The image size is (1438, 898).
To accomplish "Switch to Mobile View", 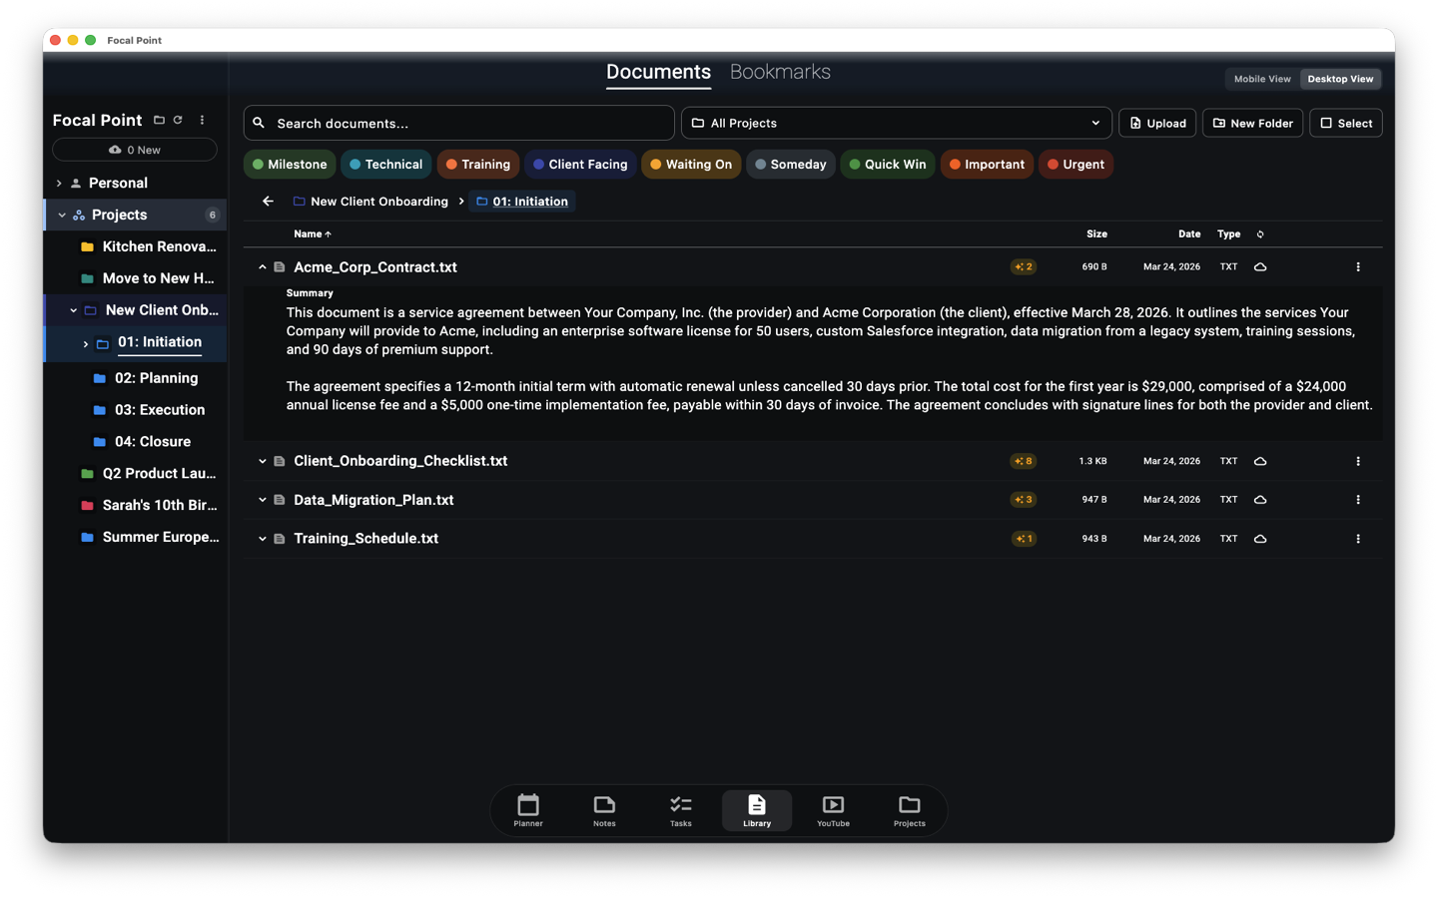I will pyautogui.click(x=1261, y=79).
